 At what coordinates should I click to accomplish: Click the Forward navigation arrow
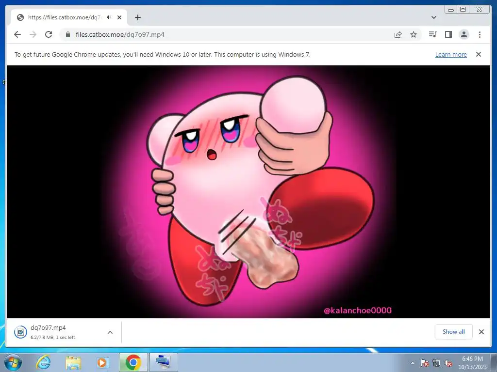pos(33,34)
